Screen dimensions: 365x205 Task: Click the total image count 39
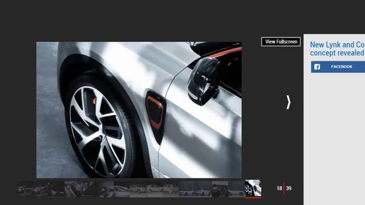coord(289,188)
